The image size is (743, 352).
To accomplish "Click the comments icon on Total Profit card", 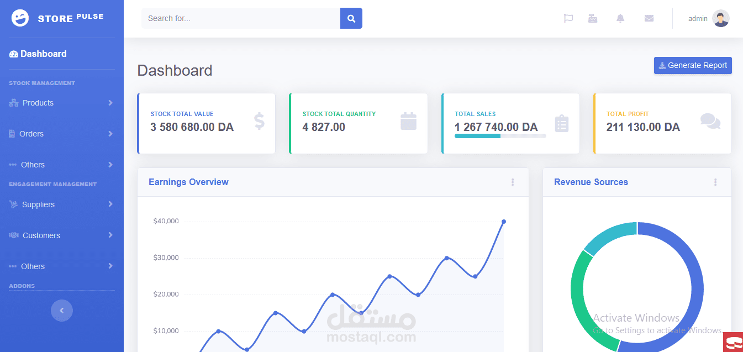I will (710, 121).
